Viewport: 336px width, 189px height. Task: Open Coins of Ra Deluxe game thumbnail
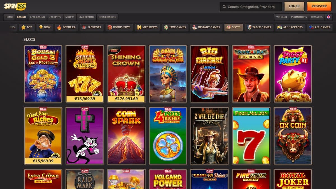pos(209,179)
